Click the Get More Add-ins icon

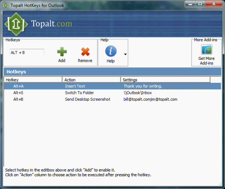[207, 49]
